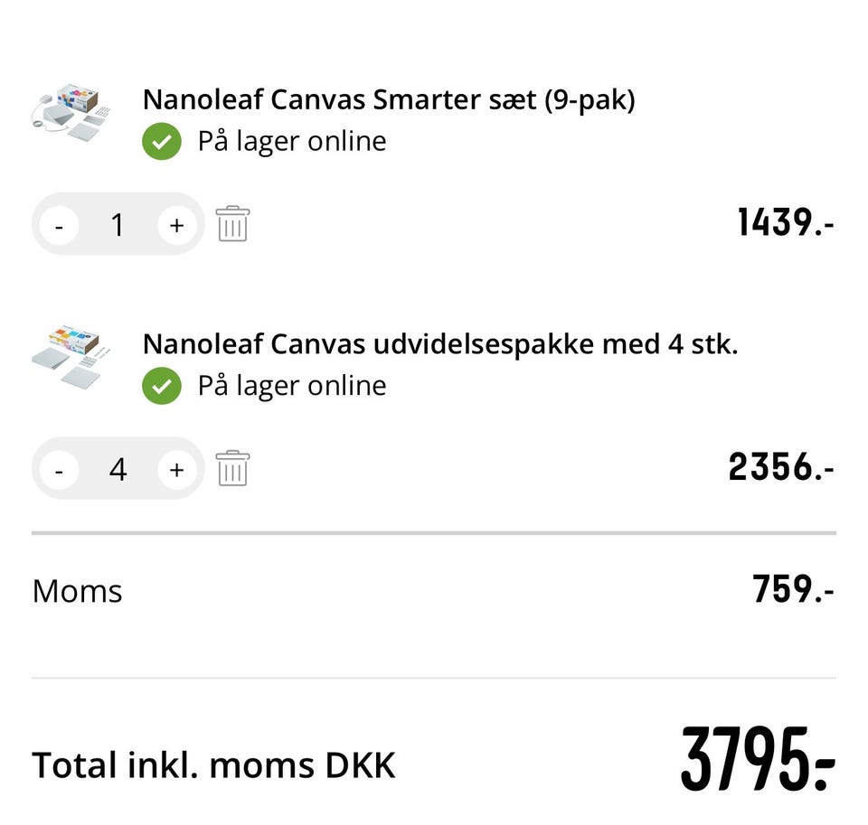868x825 pixels.
Task: Delete the Nanoleaf Canvas Smarter sæt item
Action: click(x=232, y=223)
